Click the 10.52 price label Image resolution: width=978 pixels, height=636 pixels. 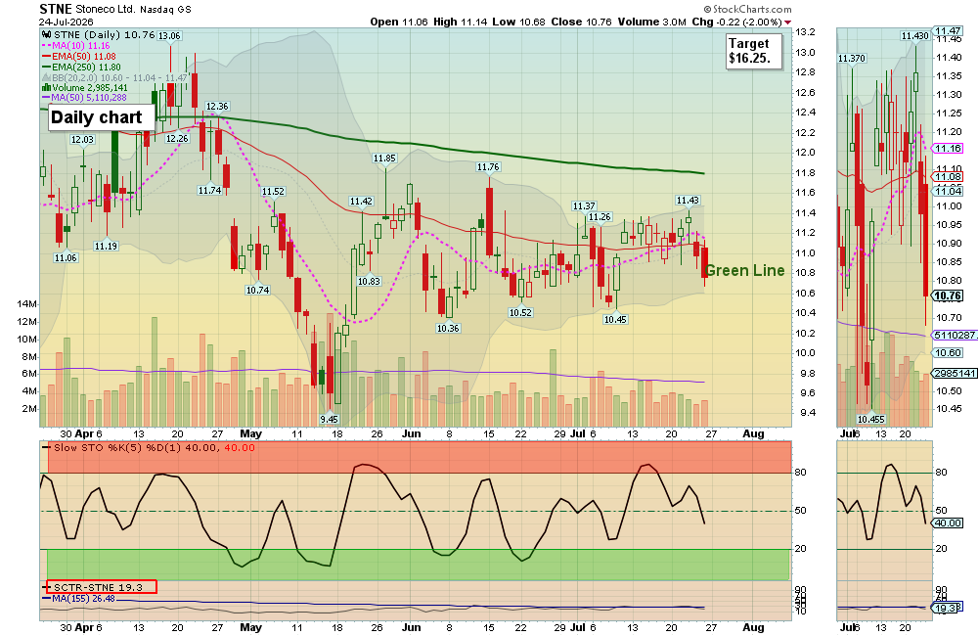click(520, 312)
